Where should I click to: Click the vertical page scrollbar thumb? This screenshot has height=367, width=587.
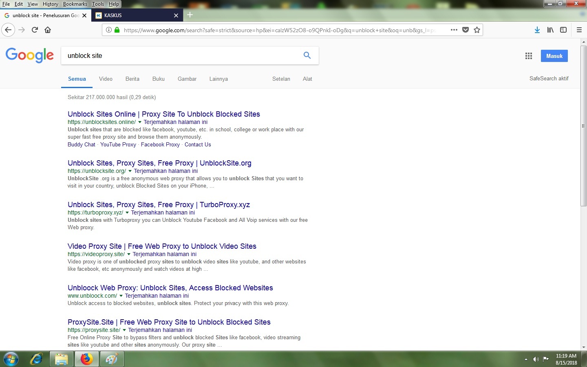point(584,126)
